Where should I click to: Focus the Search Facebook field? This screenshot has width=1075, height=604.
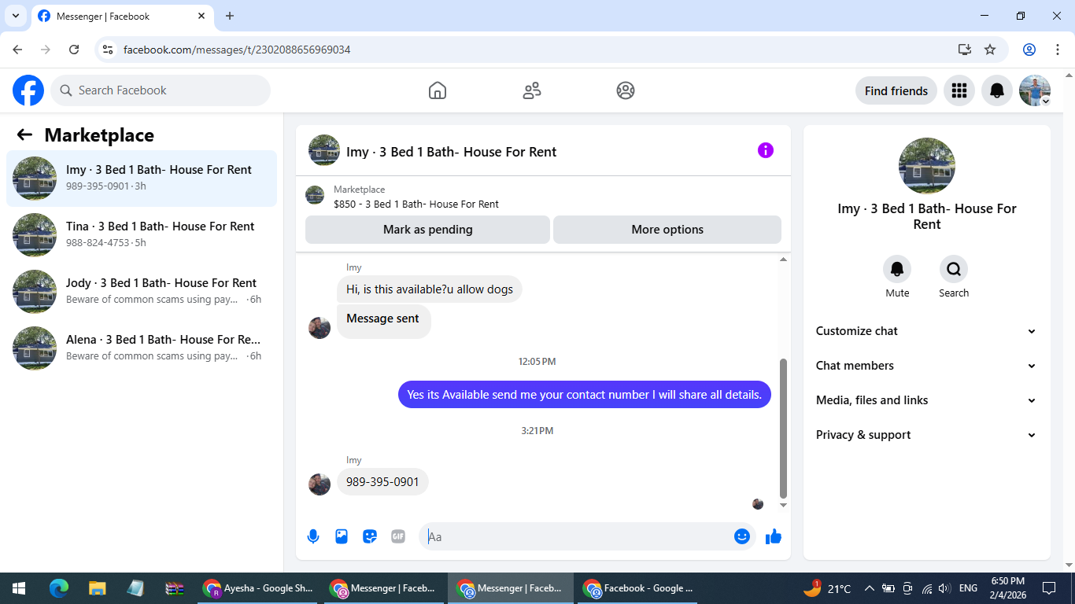(161, 90)
